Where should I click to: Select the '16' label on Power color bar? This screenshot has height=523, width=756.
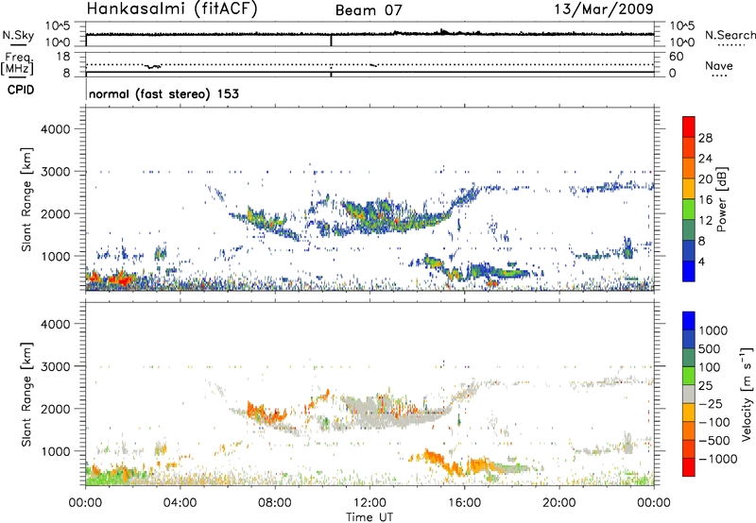705,200
